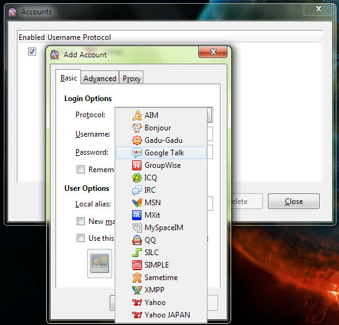Click the Gadu-Gadu sun icon

137,140
